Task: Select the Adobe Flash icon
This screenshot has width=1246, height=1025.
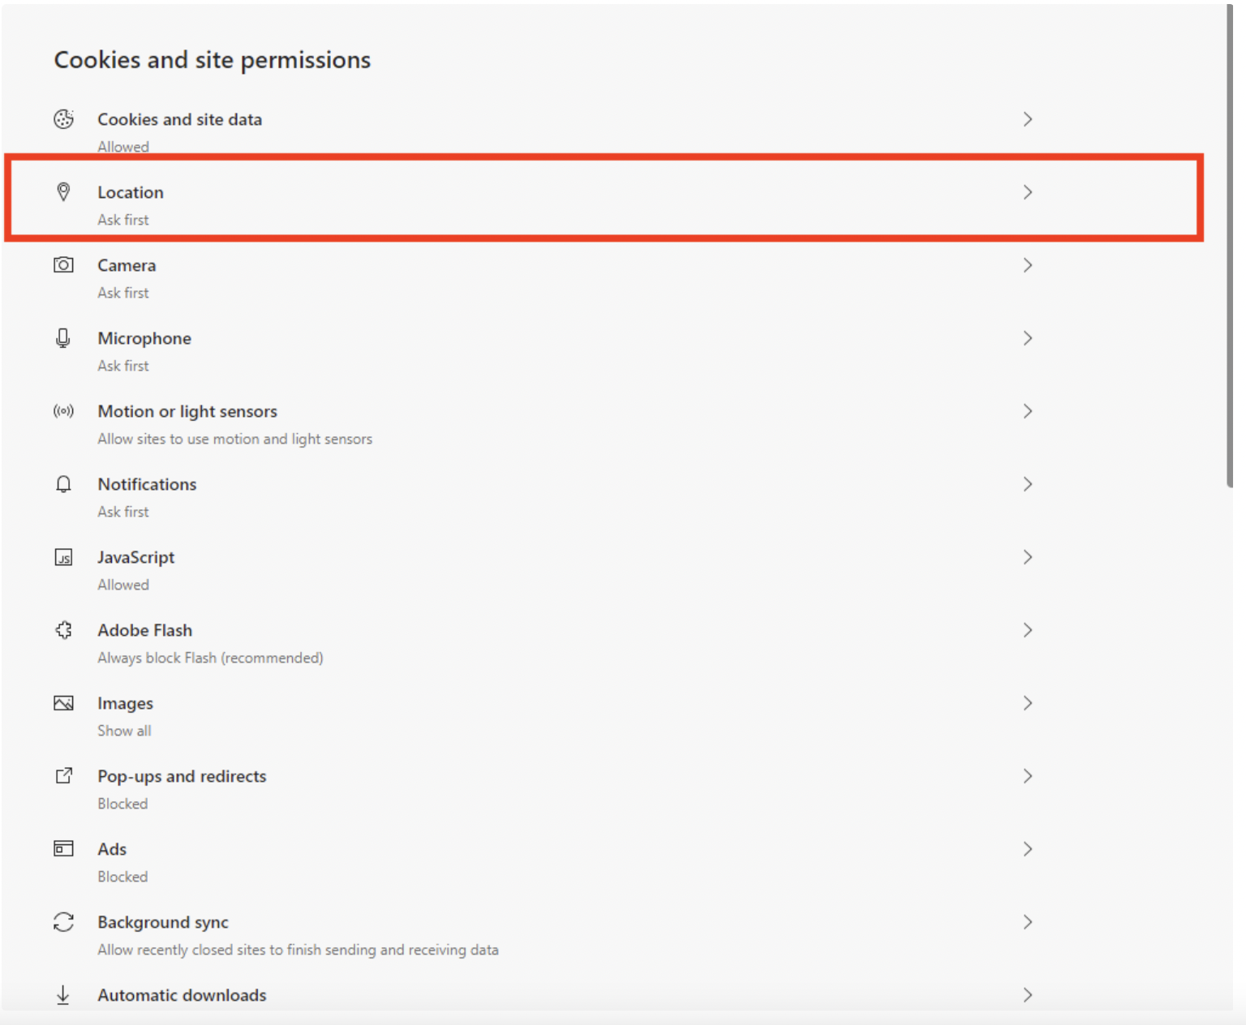Action: pyautogui.click(x=63, y=630)
